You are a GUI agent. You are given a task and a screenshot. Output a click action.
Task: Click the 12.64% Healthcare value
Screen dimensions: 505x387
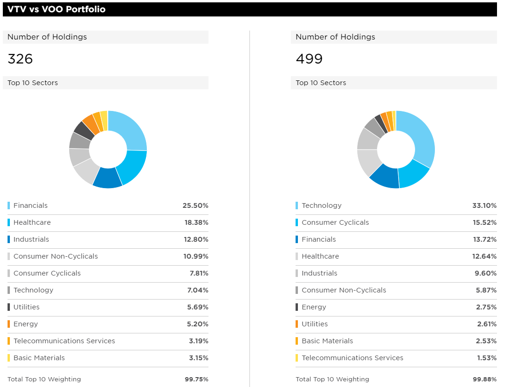click(484, 256)
